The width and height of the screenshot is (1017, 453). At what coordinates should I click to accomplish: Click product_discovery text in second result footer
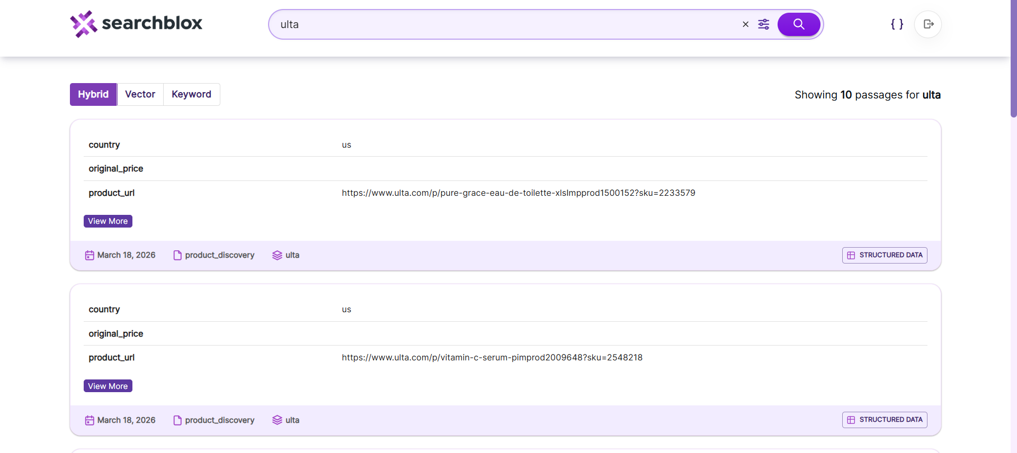[220, 420]
